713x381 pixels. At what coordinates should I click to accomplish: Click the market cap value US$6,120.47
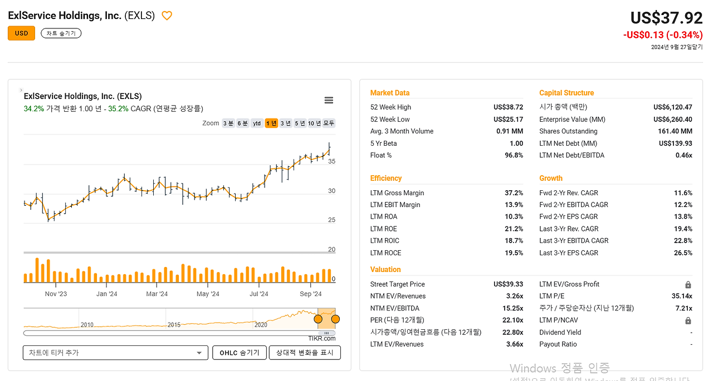673,107
